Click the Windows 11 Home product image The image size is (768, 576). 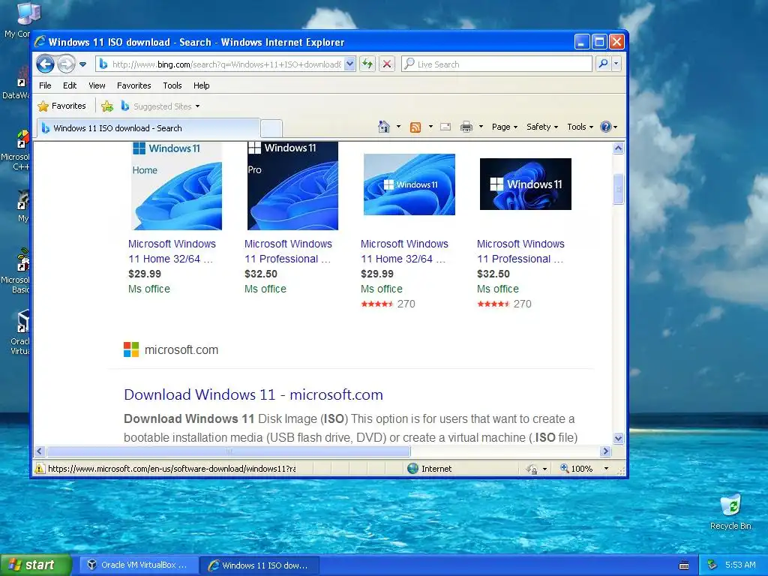click(x=177, y=186)
